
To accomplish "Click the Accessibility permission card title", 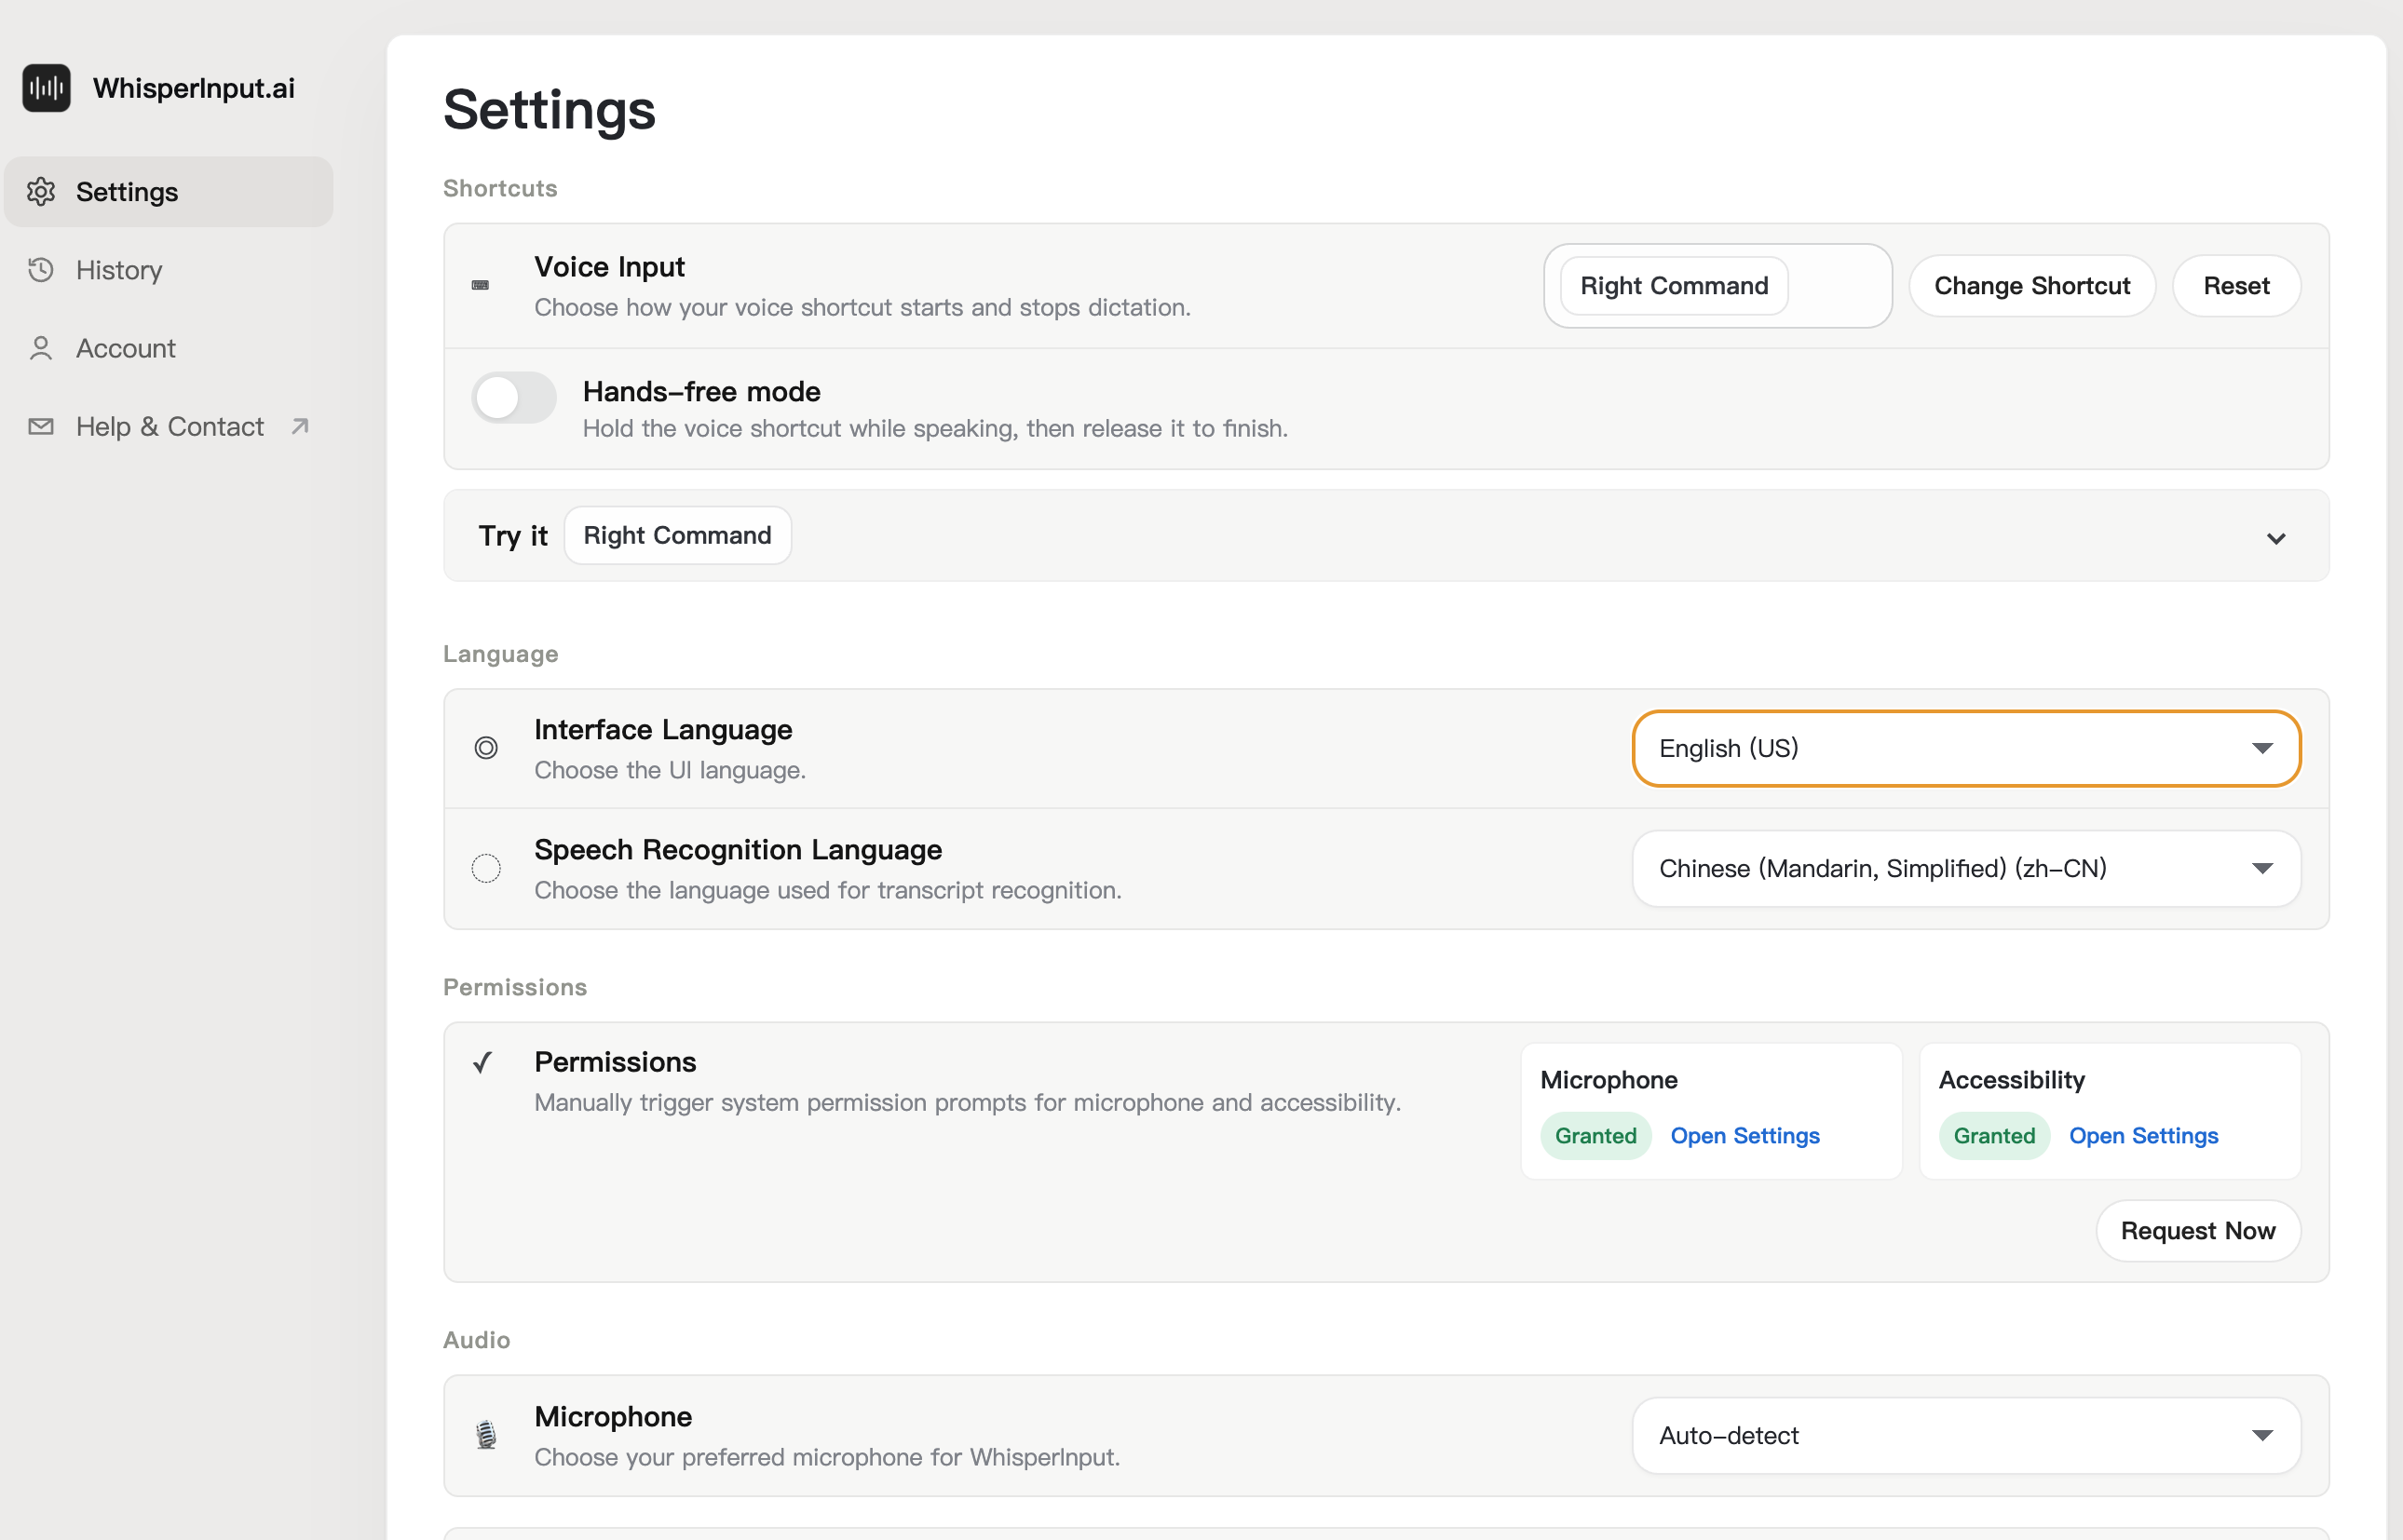I will tap(2012, 1080).
